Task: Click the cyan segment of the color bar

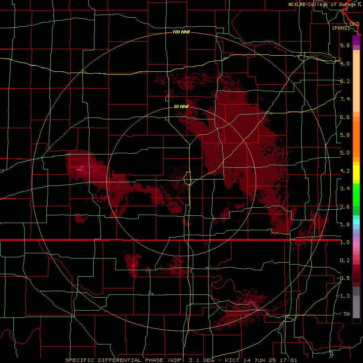Action: click(x=356, y=222)
